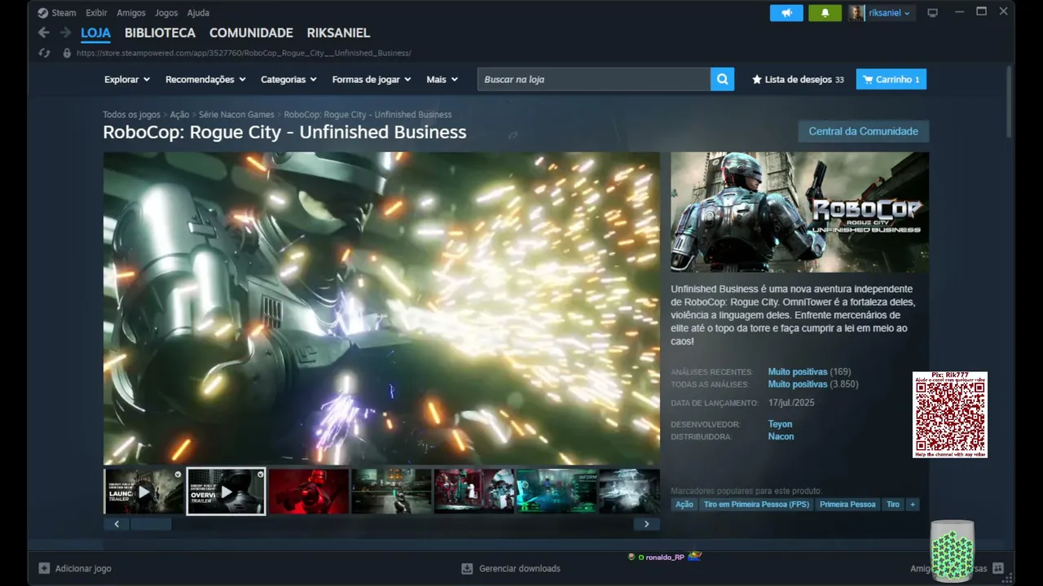Switch to the LOJA tab

point(95,33)
